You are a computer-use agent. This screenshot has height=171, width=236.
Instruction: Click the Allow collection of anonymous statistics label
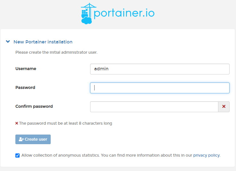(60, 155)
